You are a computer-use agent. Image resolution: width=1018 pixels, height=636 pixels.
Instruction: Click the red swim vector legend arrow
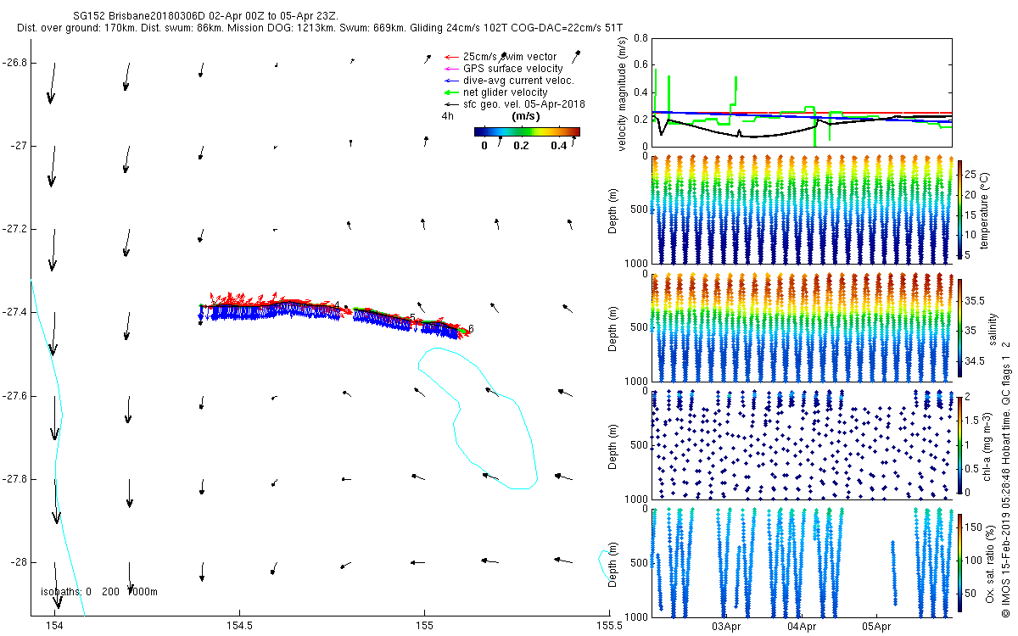(x=451, y=57)
